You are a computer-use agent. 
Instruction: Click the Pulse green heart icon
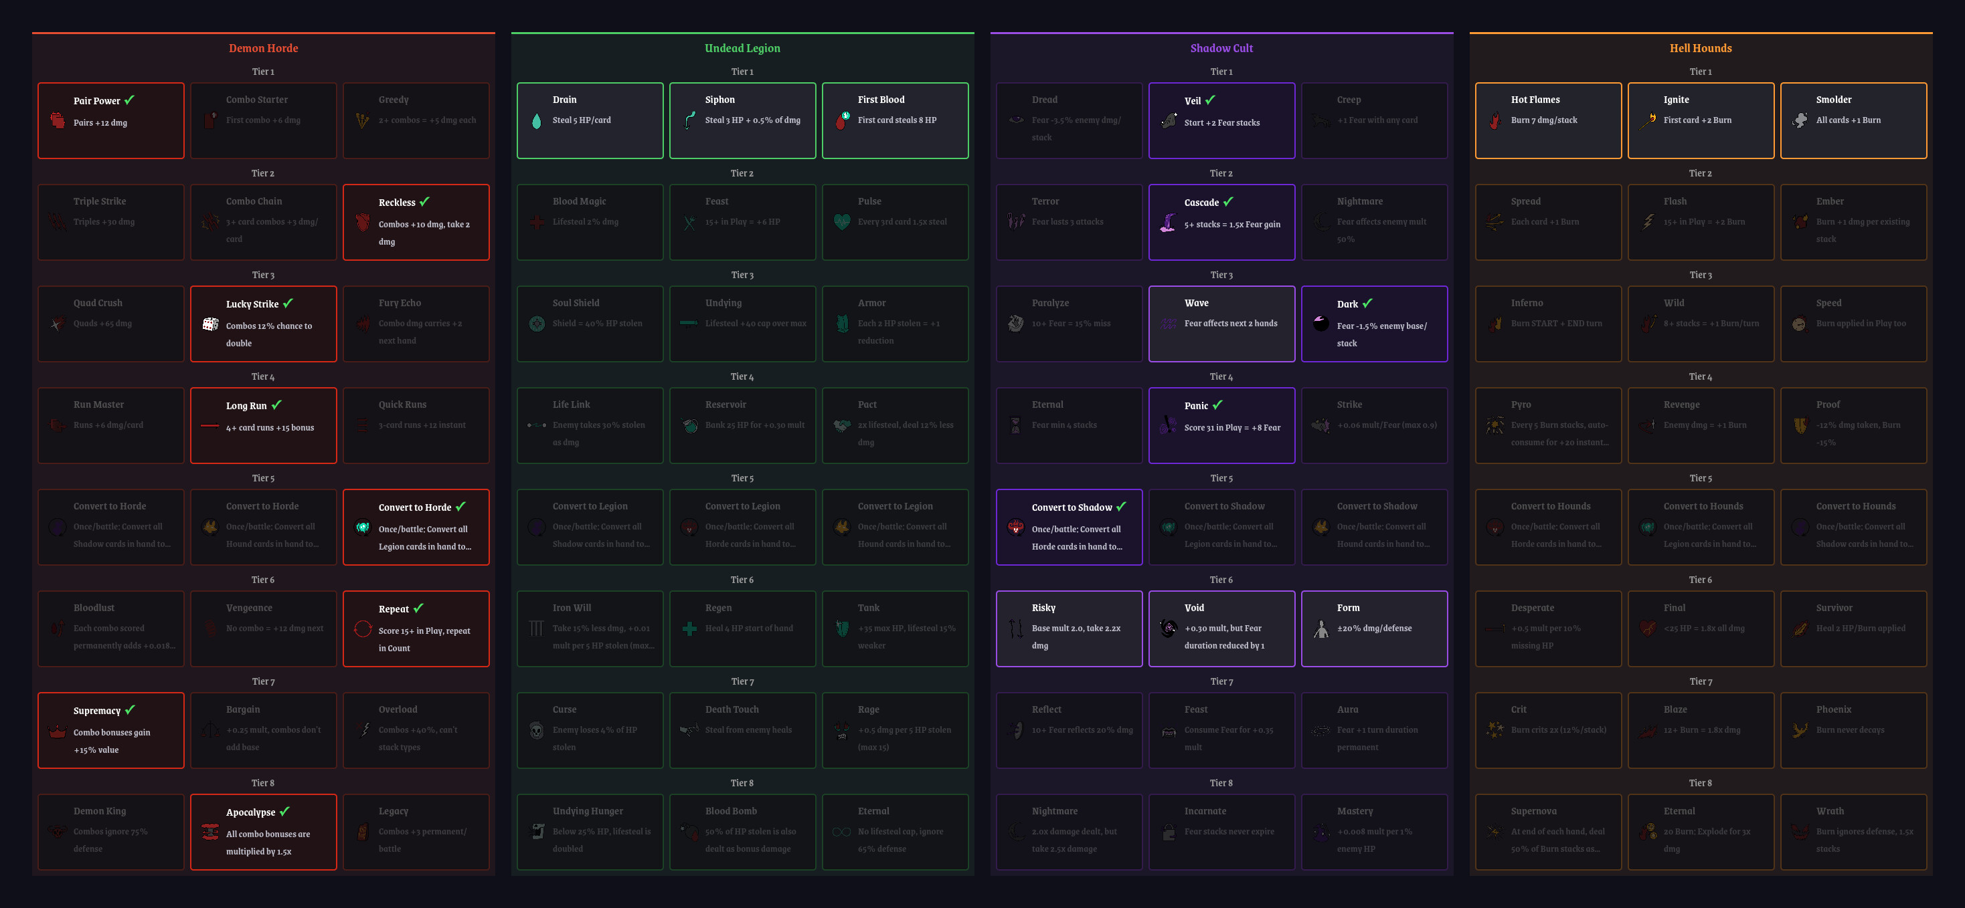coord(842,222)
